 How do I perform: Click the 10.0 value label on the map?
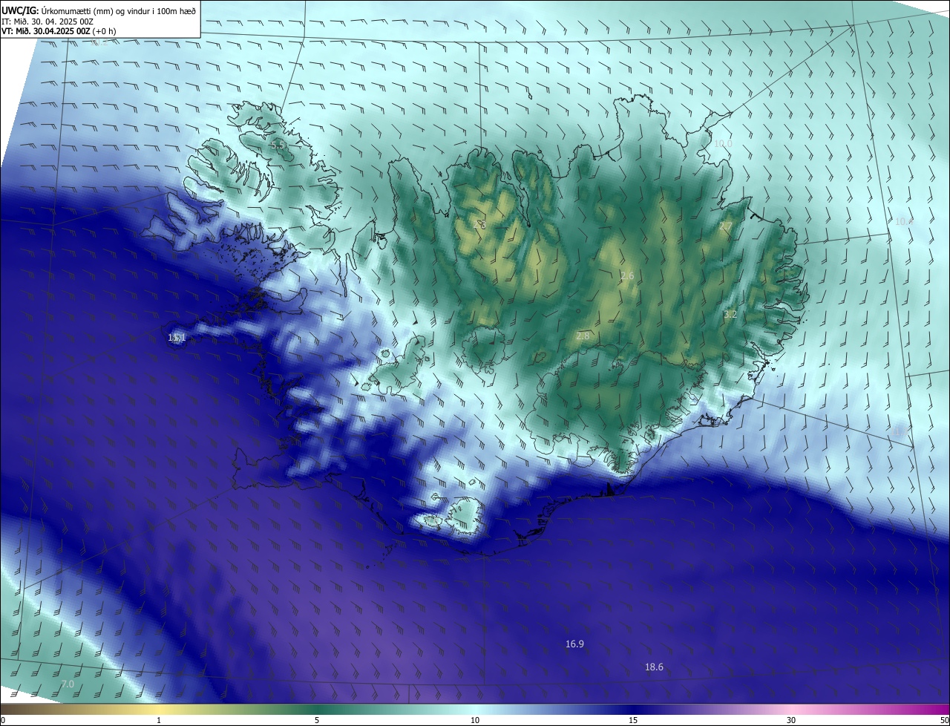tap(723, 144)
